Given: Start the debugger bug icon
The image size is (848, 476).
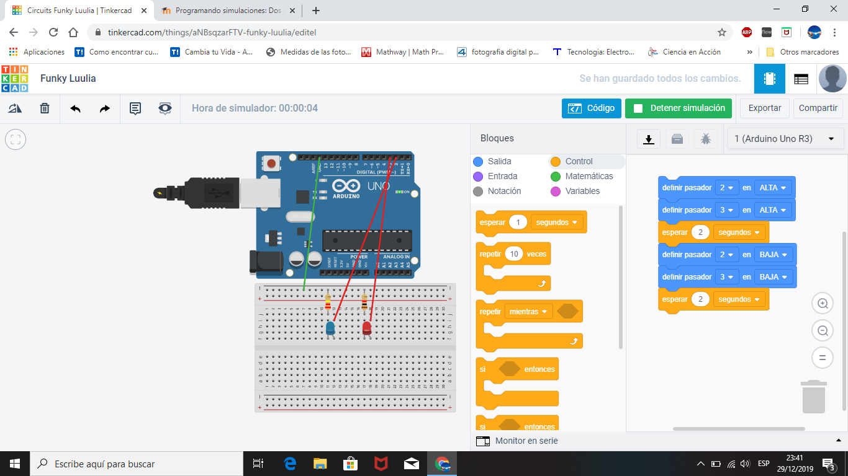Looking at the screenshot, I should point(706,139).
